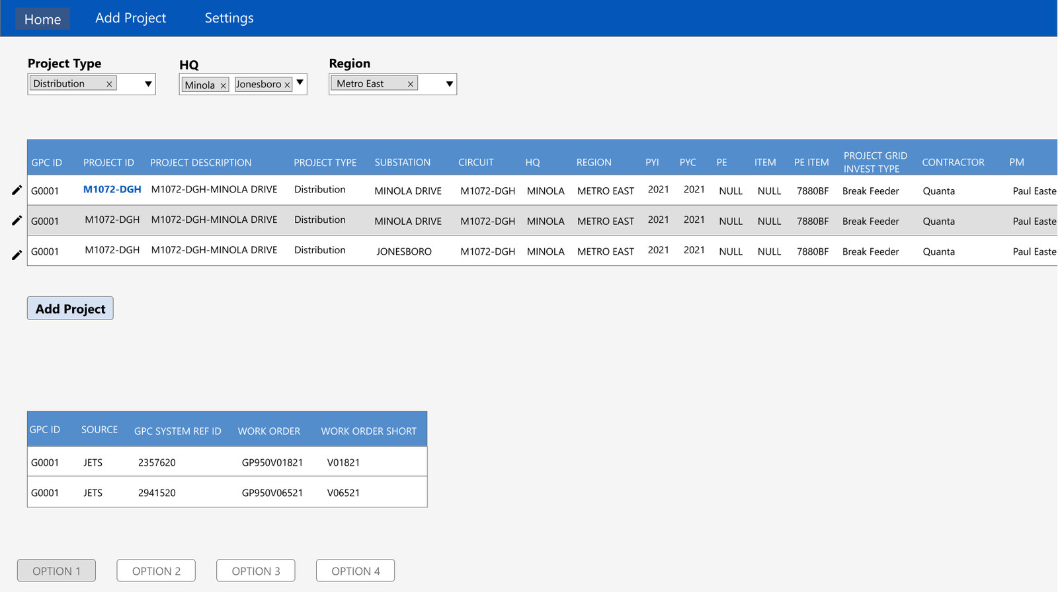
Task: Click the PROJECT GRID INVEST TYPE header
Action: 875,162
